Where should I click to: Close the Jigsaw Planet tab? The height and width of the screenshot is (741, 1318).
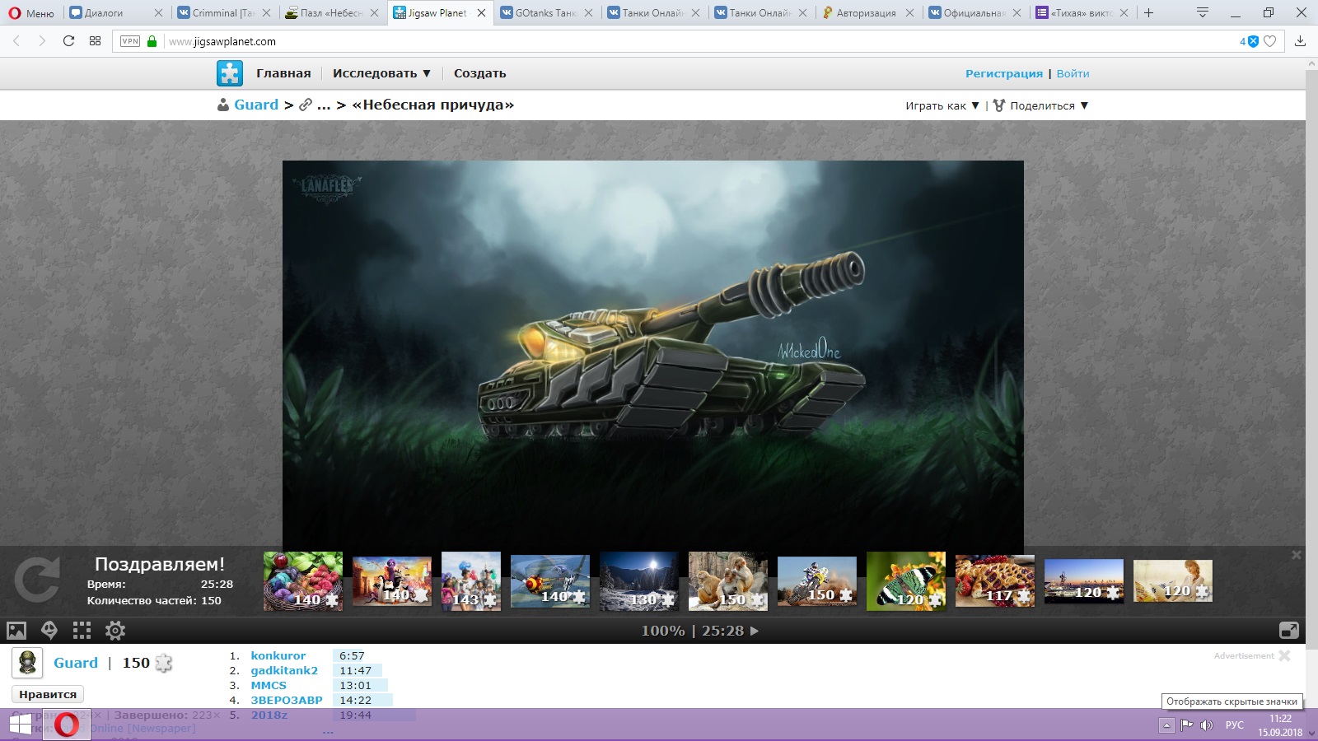pyautogui.click(x=482, y=13)
